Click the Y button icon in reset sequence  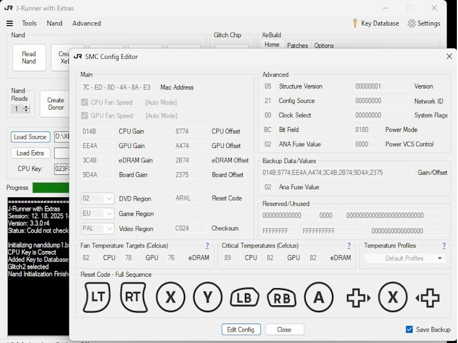click(x=207, y=297)
